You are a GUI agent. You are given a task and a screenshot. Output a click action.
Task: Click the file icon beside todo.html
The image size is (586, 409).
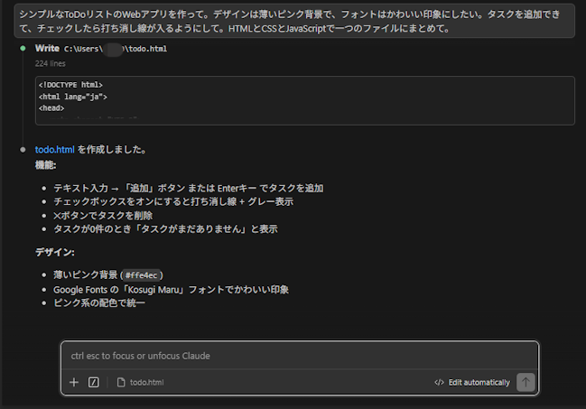pyautogui.click(x=121, y=382)
